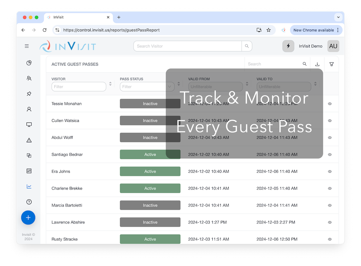The height and width of the screenshot is (266, 361).
Task: Open the kiosk monitor sidebar icon
Action: coord(29,125)
